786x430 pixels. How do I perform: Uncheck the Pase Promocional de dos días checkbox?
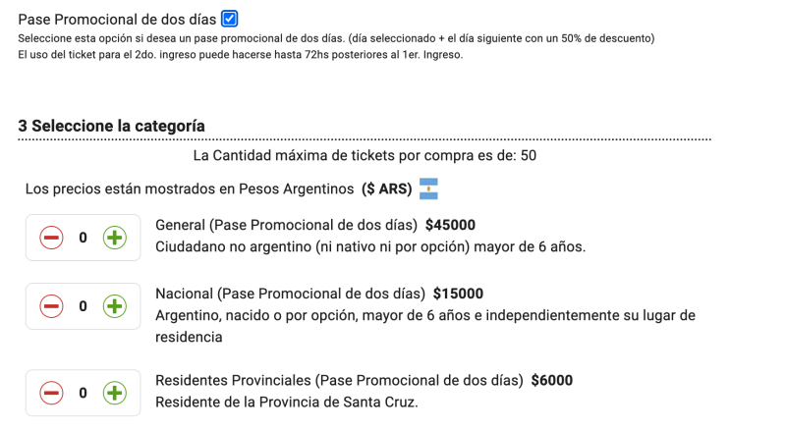pyautogui.click(x=229, y=19)
